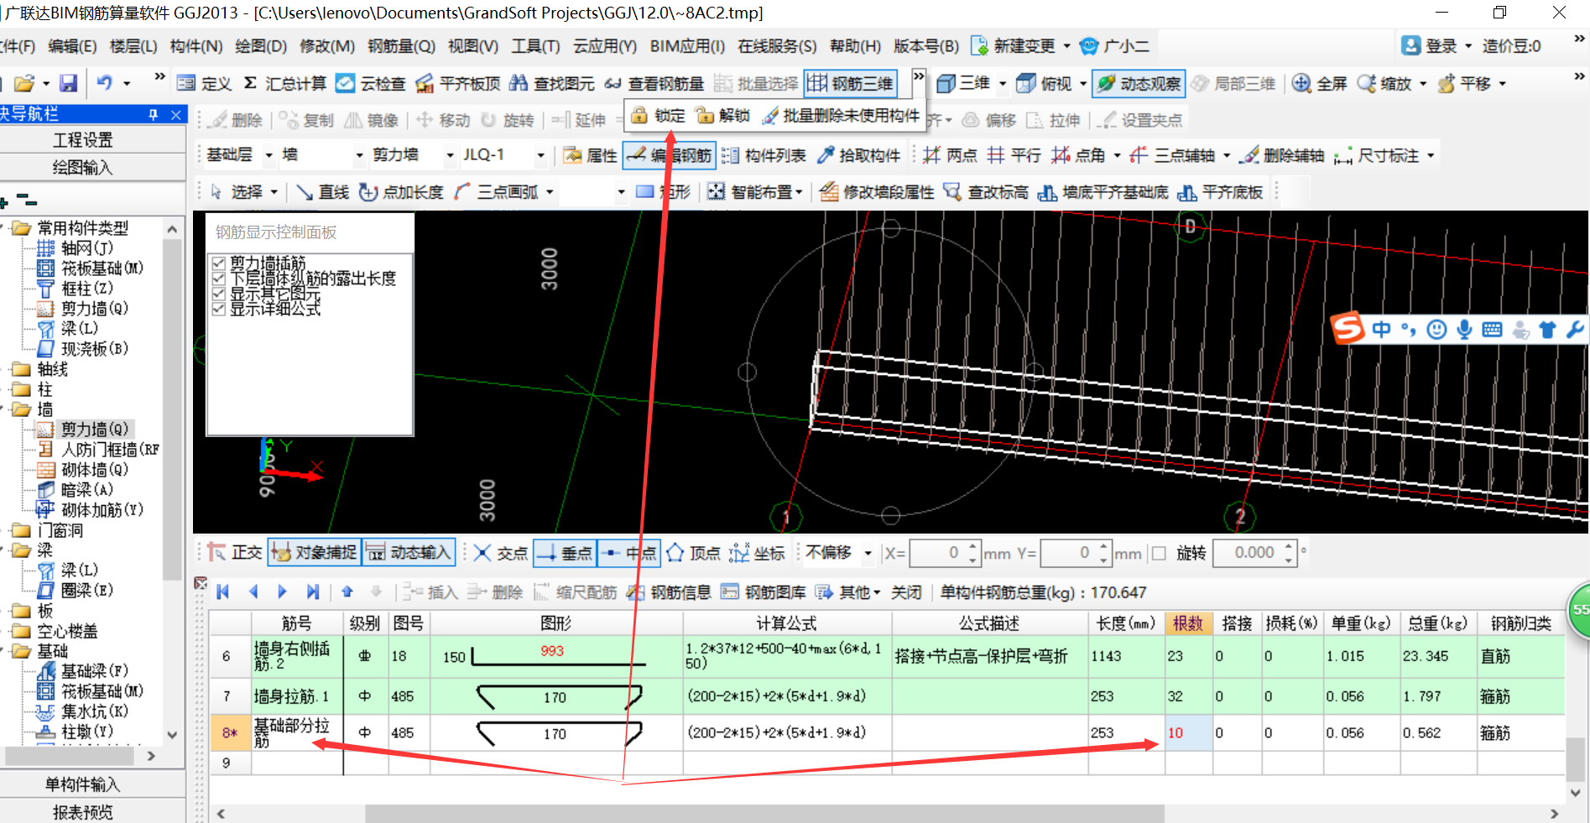Click 修改墙段属性 tool
Image resolution: width=1590 pixels, height=823 pixels.
(x=876, y=192)
